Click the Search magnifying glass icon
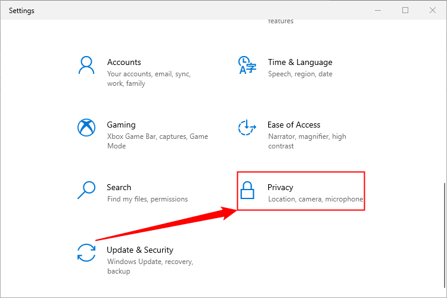The width and height of the screenshot is (447, 298). [86, 190]
